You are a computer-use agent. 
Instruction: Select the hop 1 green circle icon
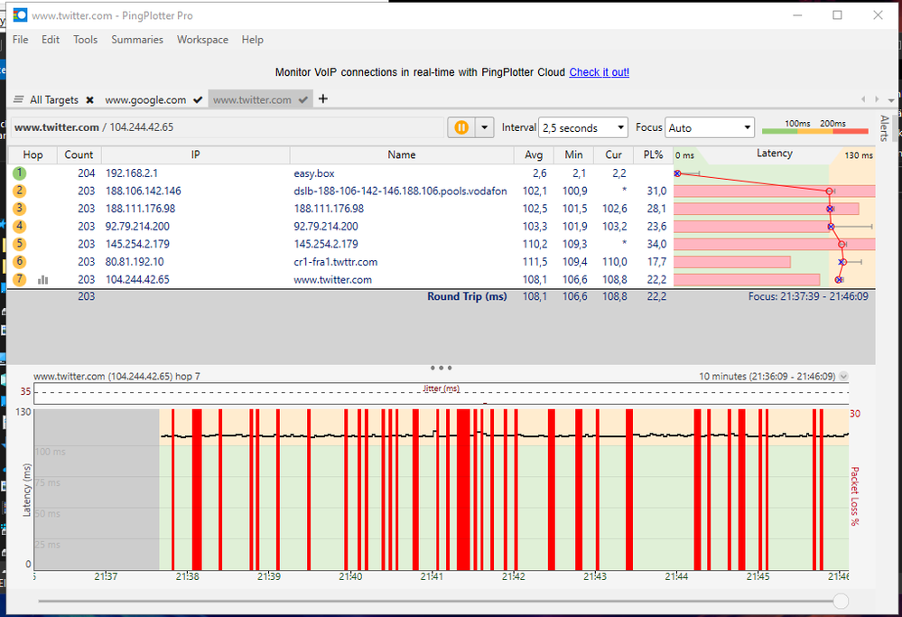tap(19, 173)
